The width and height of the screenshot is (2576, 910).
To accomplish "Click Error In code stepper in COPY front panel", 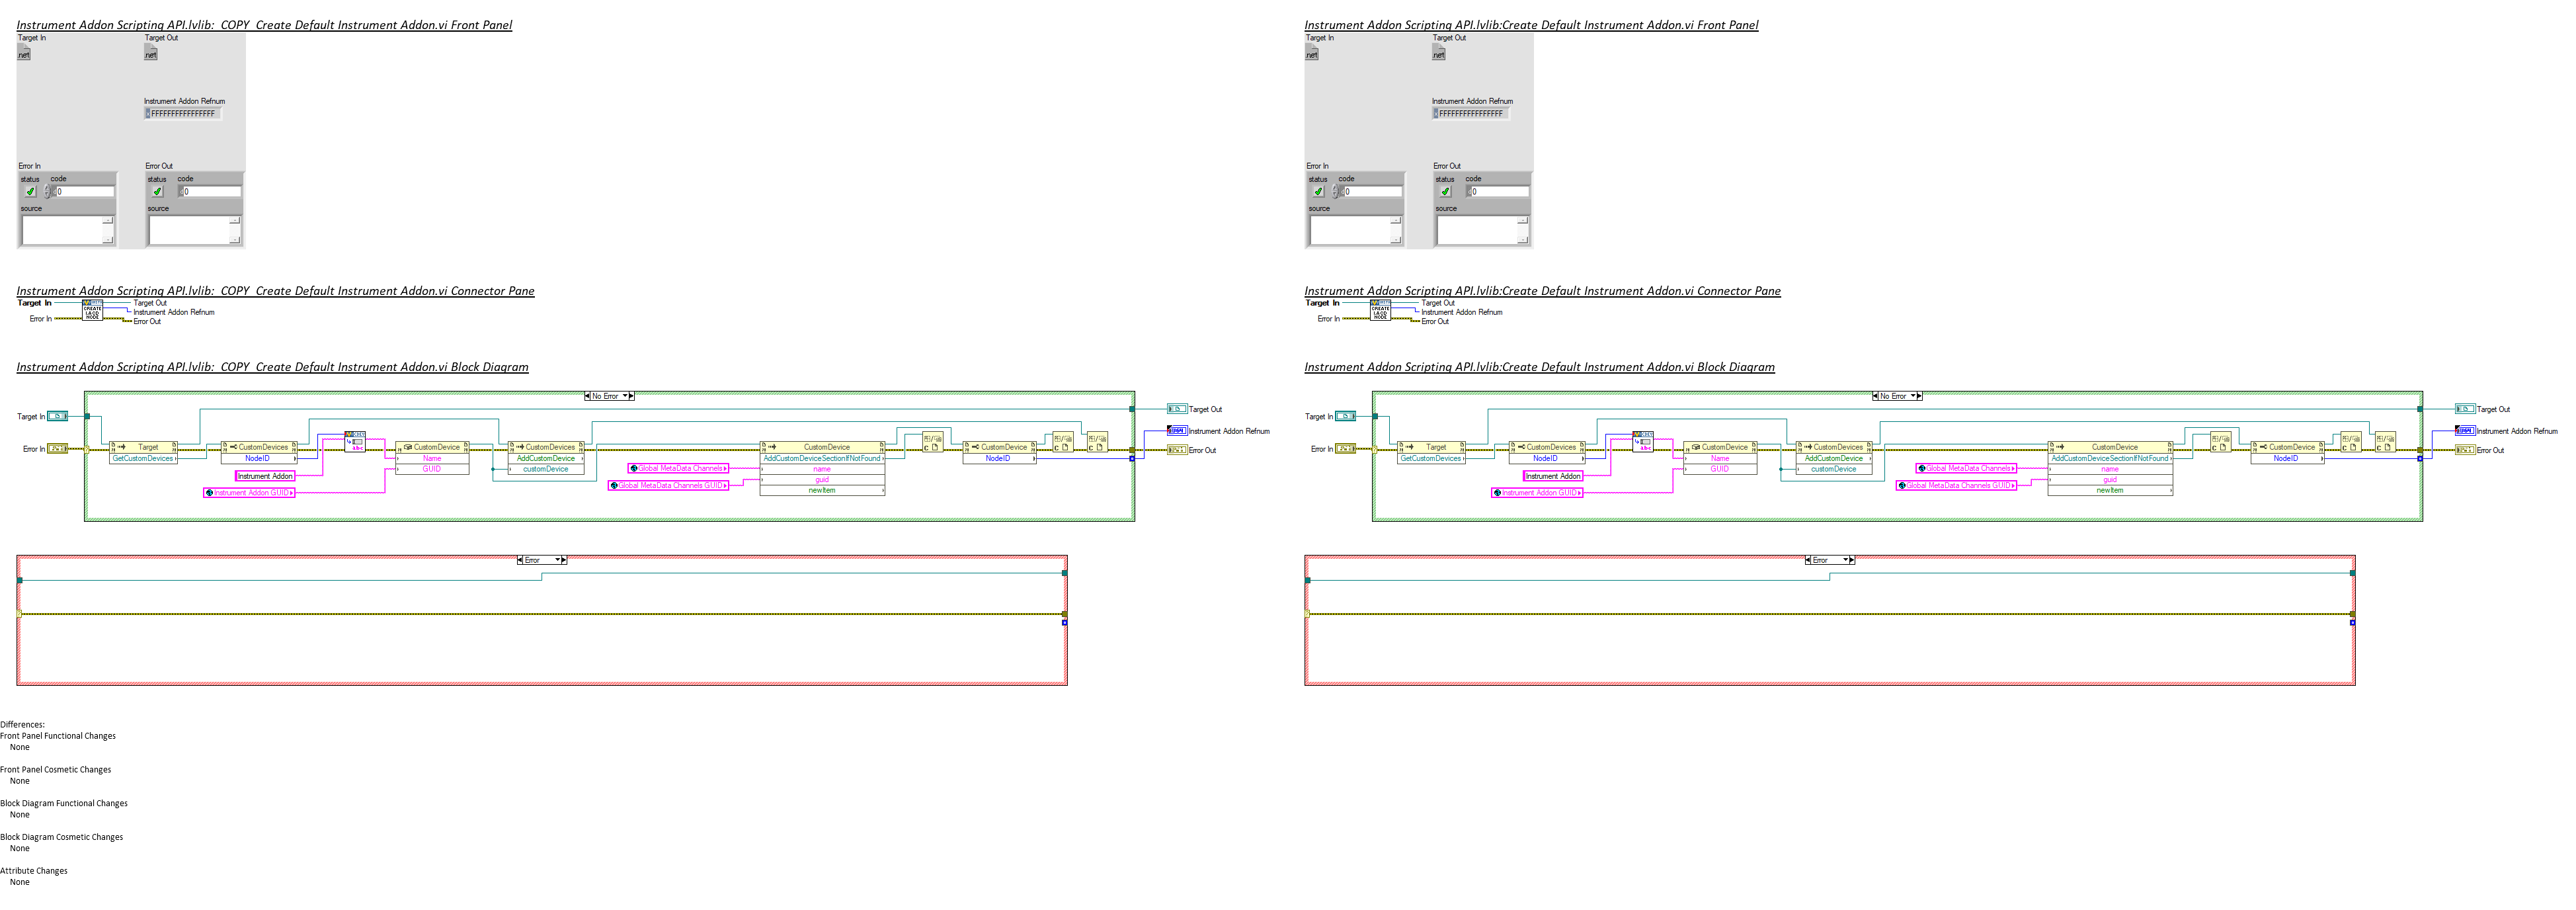I will point(47,192).
